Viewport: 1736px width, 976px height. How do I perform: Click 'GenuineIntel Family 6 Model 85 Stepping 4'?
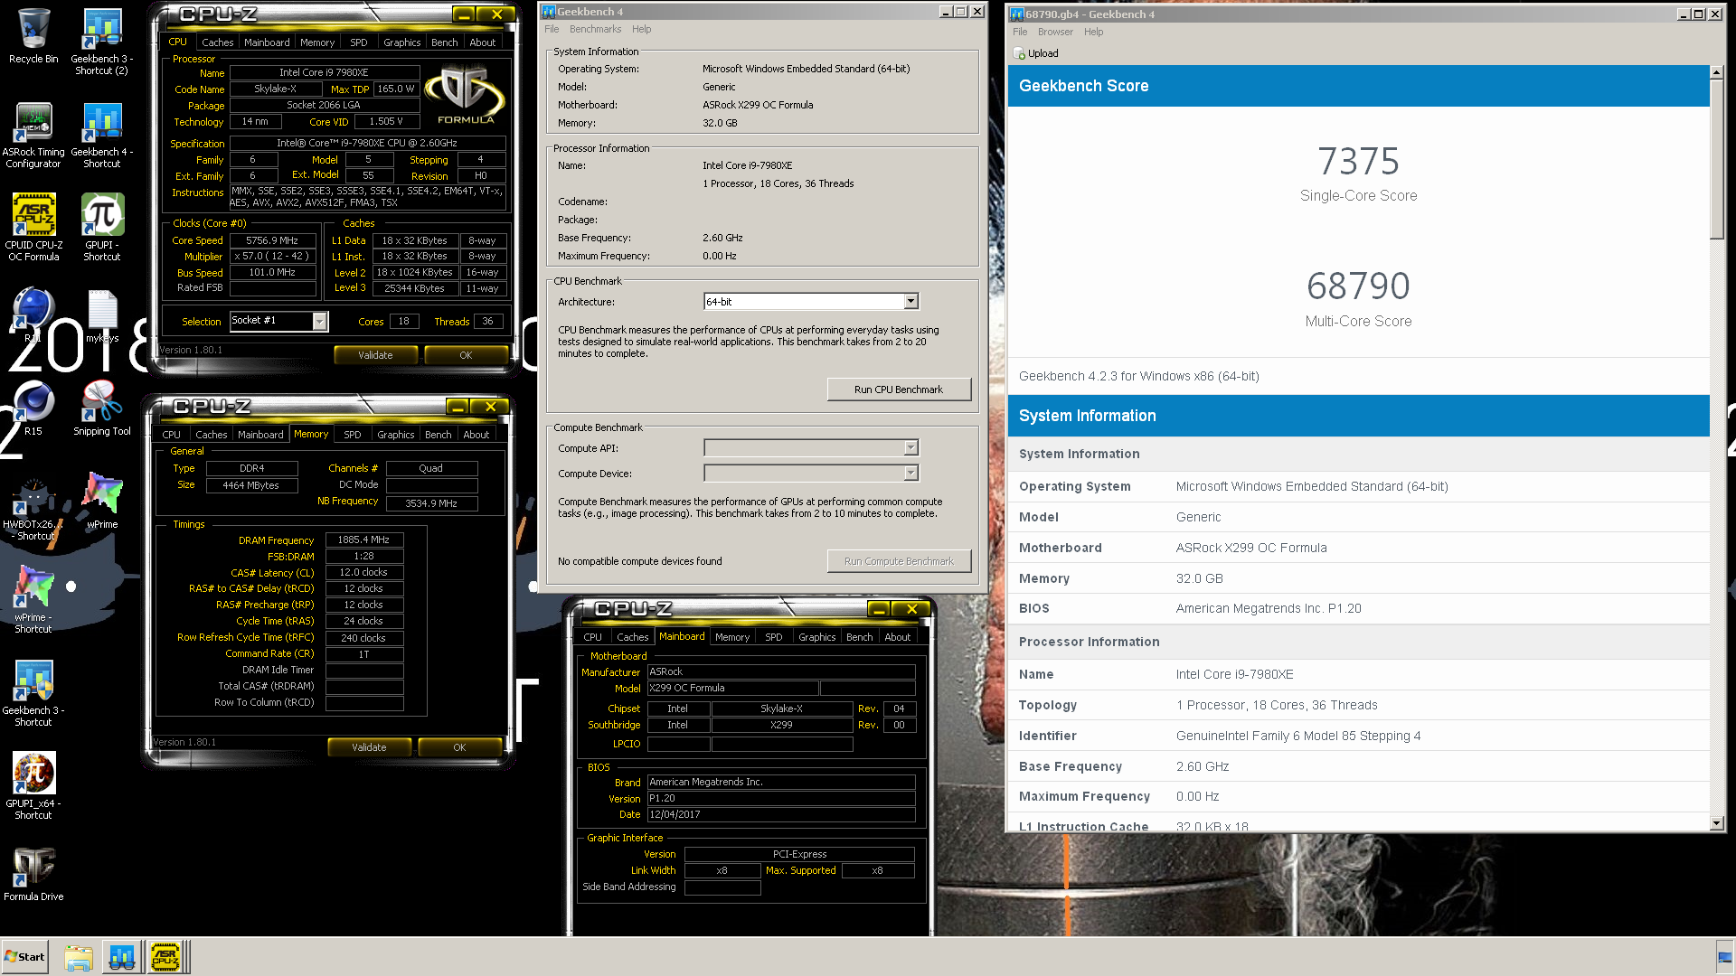pyautogui.click(x=1298, y=736)
